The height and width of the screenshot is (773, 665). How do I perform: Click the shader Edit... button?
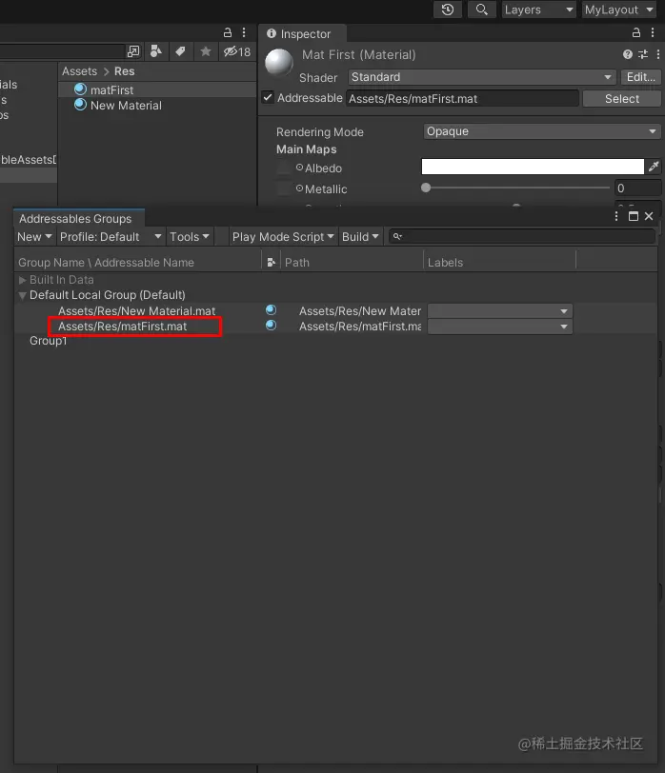pos(641,77)
